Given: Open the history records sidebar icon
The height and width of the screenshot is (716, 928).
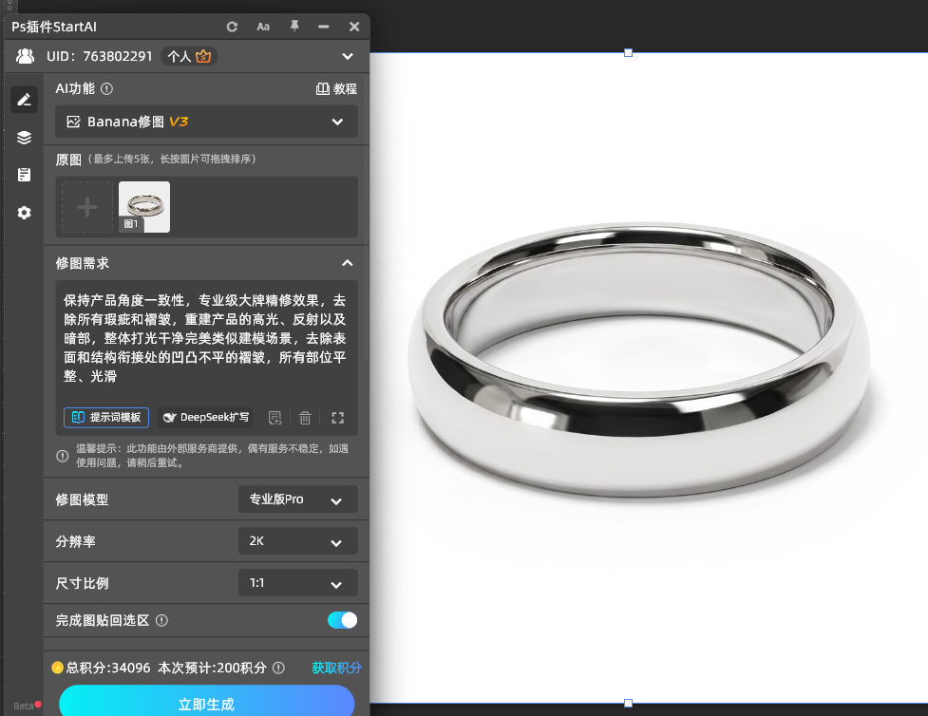Looking at the screenshot, I should pos(25,175).
